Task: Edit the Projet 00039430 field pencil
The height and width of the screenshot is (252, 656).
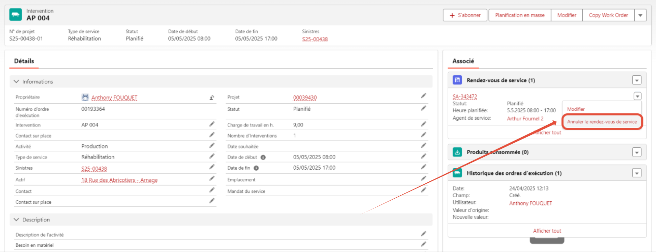Action: [424, 96]
